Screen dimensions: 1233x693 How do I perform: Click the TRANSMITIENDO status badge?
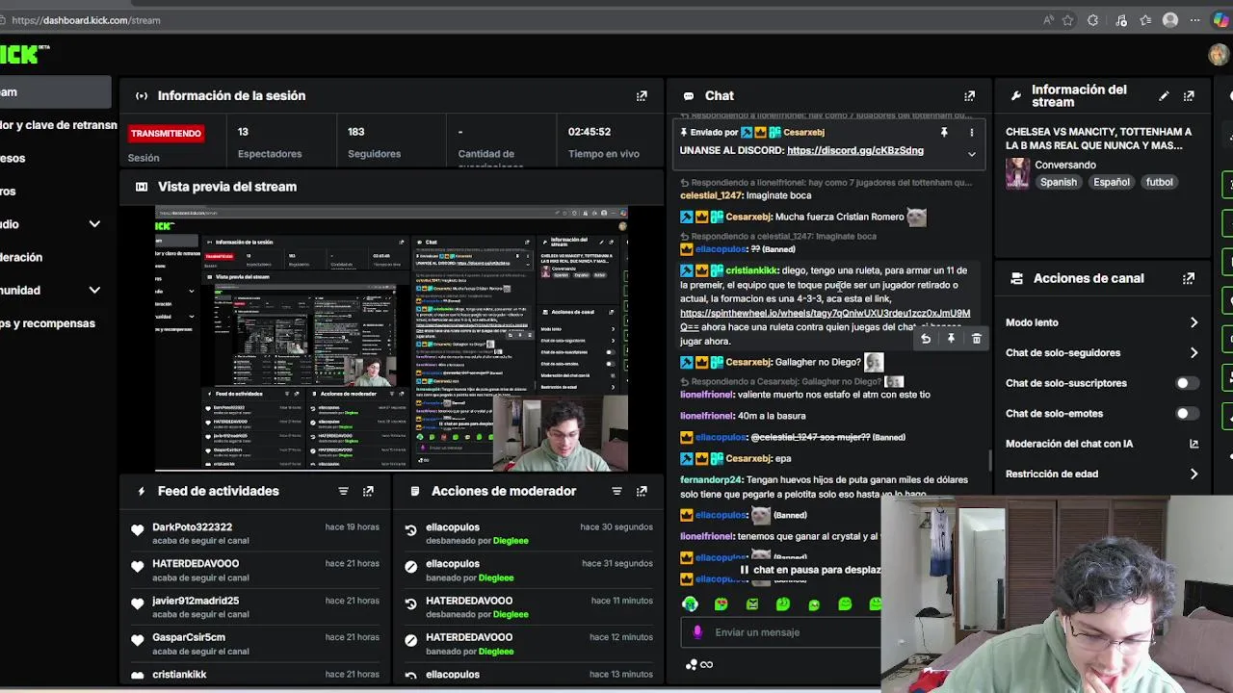[x=166, y=134]
